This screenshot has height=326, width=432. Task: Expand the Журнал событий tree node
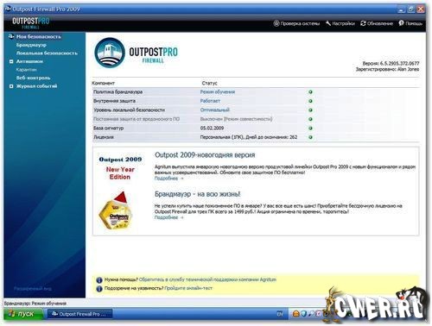pyautogui.click(x=11, y=86)
